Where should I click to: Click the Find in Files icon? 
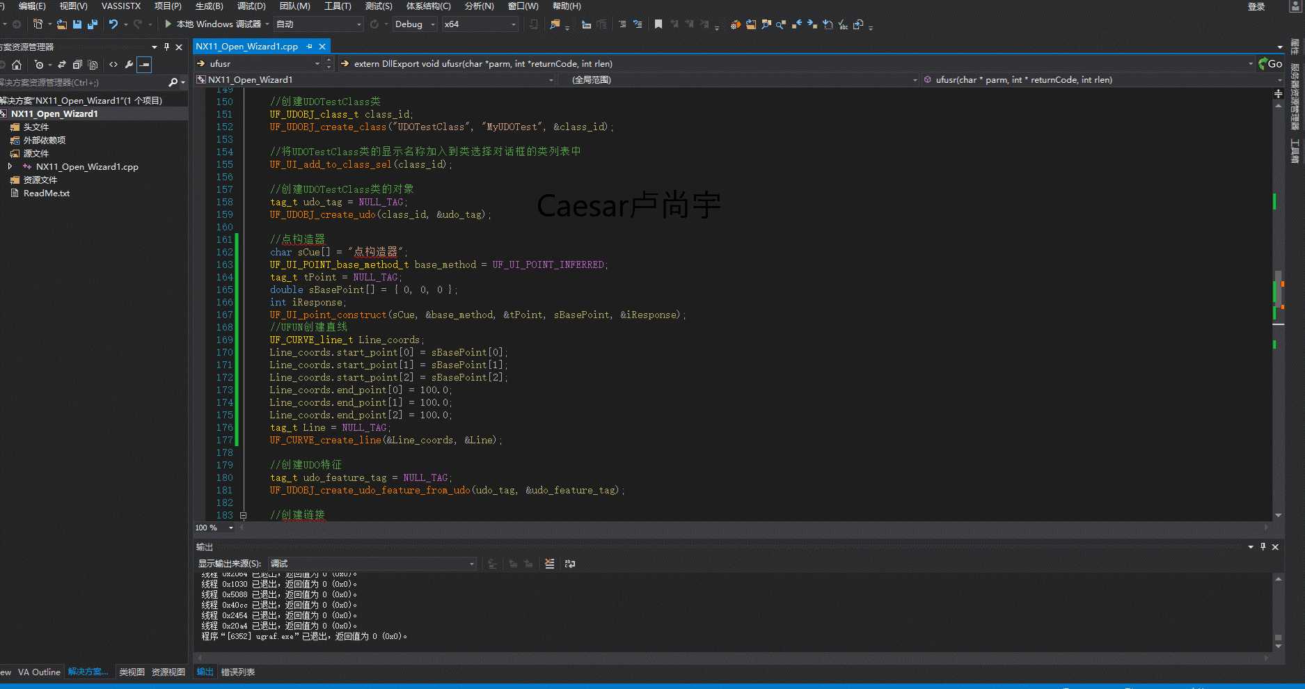[555, 24]
